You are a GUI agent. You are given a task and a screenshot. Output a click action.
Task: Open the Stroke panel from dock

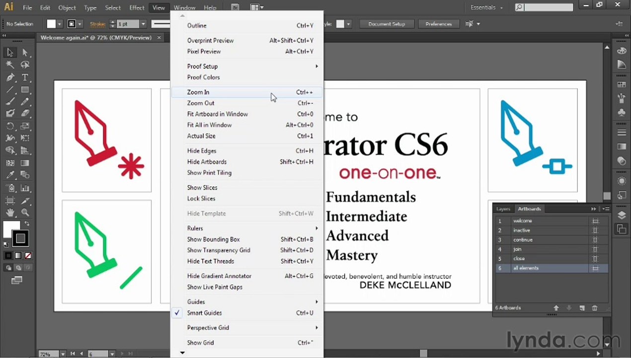(x=622, y=133)
